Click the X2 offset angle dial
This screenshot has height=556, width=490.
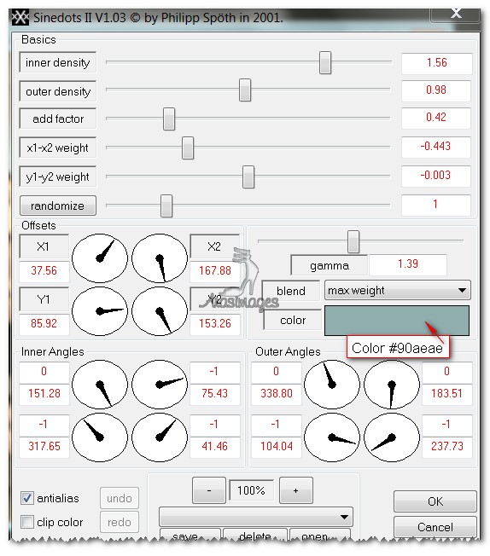[x=160, y=258]
